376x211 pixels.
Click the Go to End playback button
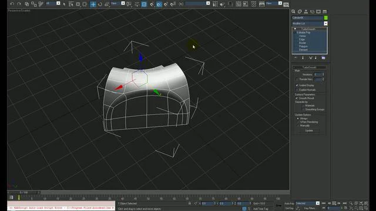(345, 203)
